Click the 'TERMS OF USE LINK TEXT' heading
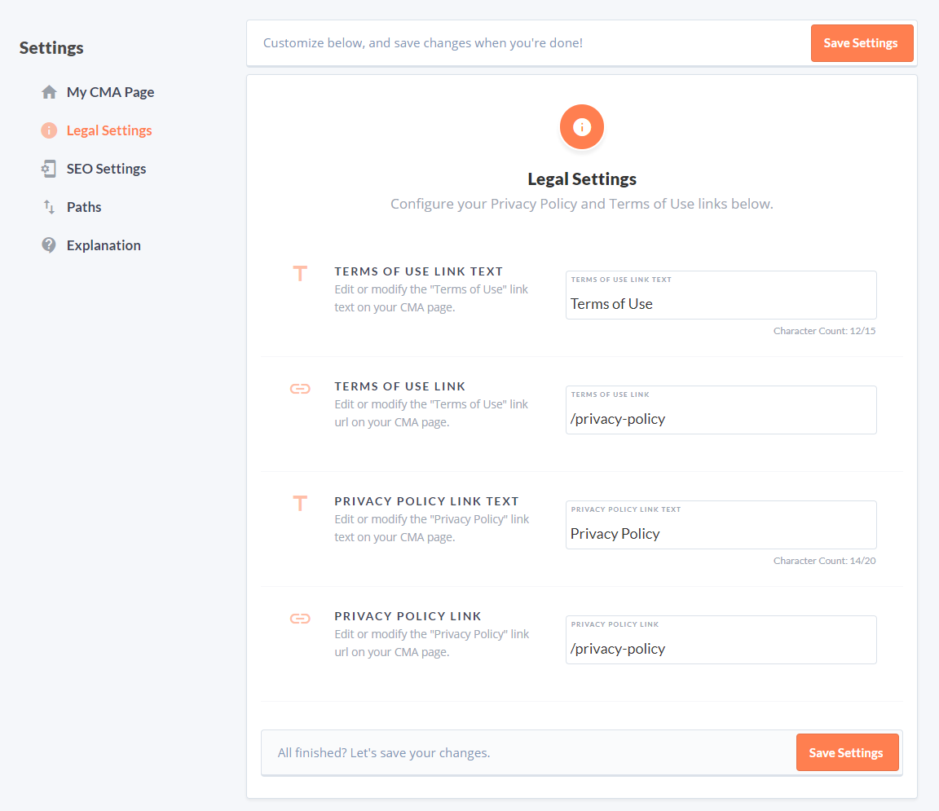The image size is (939, 811). pyautogui.click(x=419, y=272)
